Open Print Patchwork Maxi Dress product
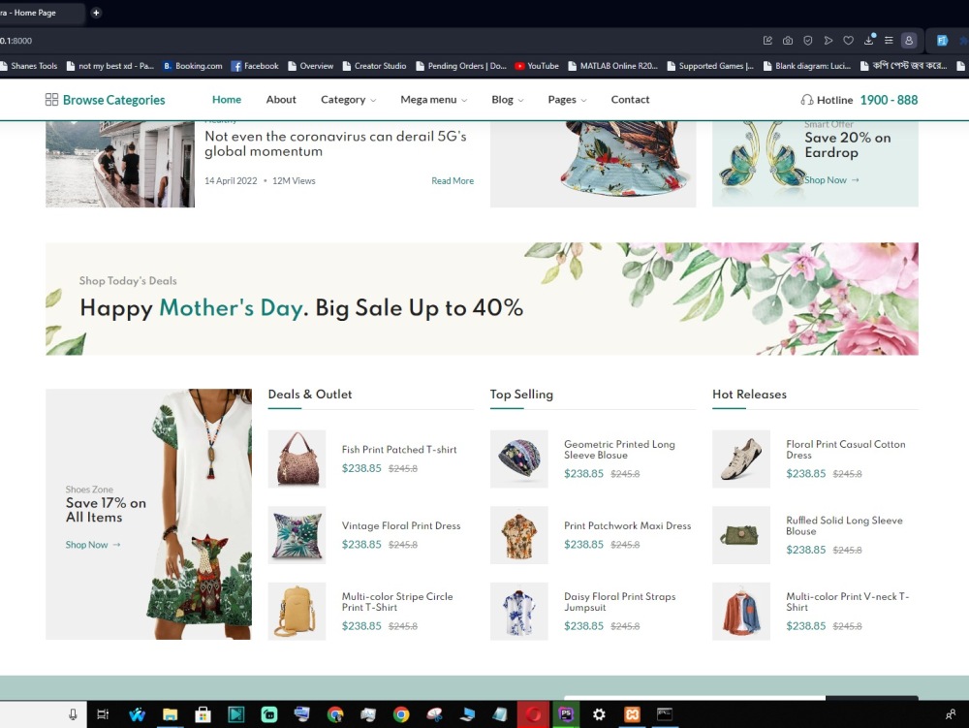 [x=627, y=525]
